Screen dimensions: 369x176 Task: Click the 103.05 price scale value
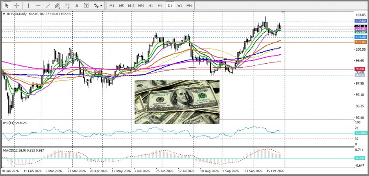tap(360, 15)
